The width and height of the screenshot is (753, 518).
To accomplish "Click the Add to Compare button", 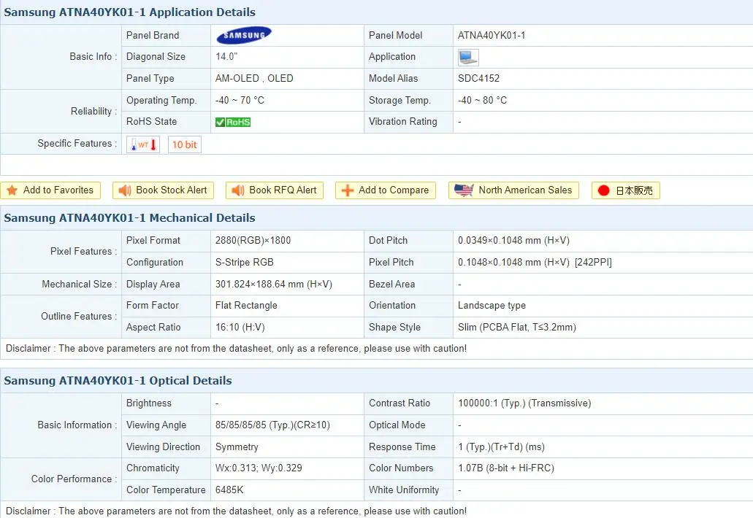I will pos(386,190).
